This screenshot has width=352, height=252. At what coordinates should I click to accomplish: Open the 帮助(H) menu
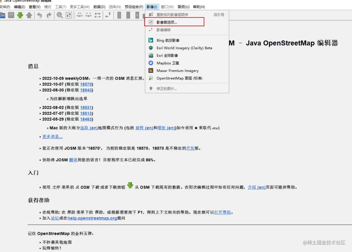(x=199, y=7)
